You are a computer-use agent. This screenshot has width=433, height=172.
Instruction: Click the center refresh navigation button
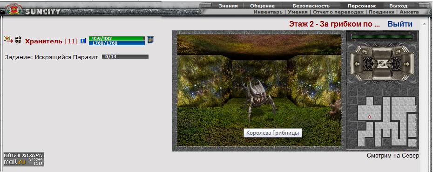(x=382, y=64)
